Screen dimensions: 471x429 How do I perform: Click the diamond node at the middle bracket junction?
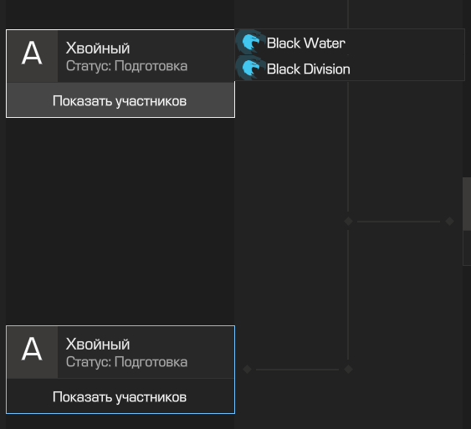pos(348,222)
